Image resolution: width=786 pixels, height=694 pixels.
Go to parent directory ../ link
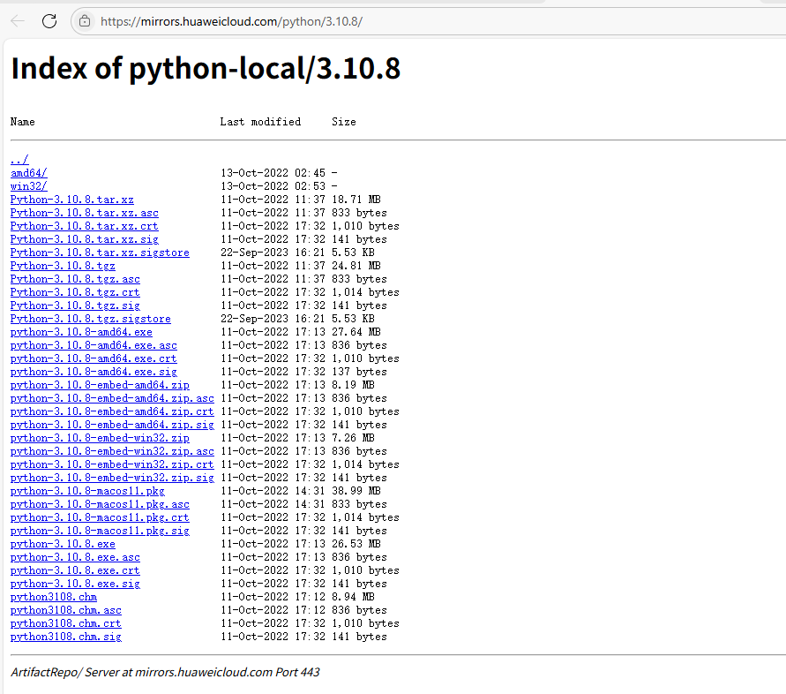[19, 160]
